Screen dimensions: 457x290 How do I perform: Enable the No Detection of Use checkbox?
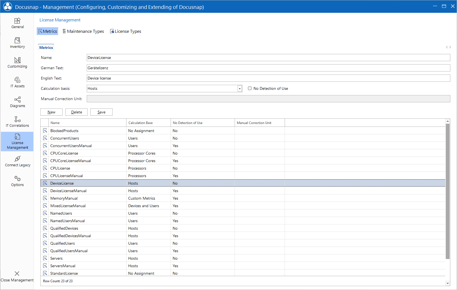coord(250,88)
